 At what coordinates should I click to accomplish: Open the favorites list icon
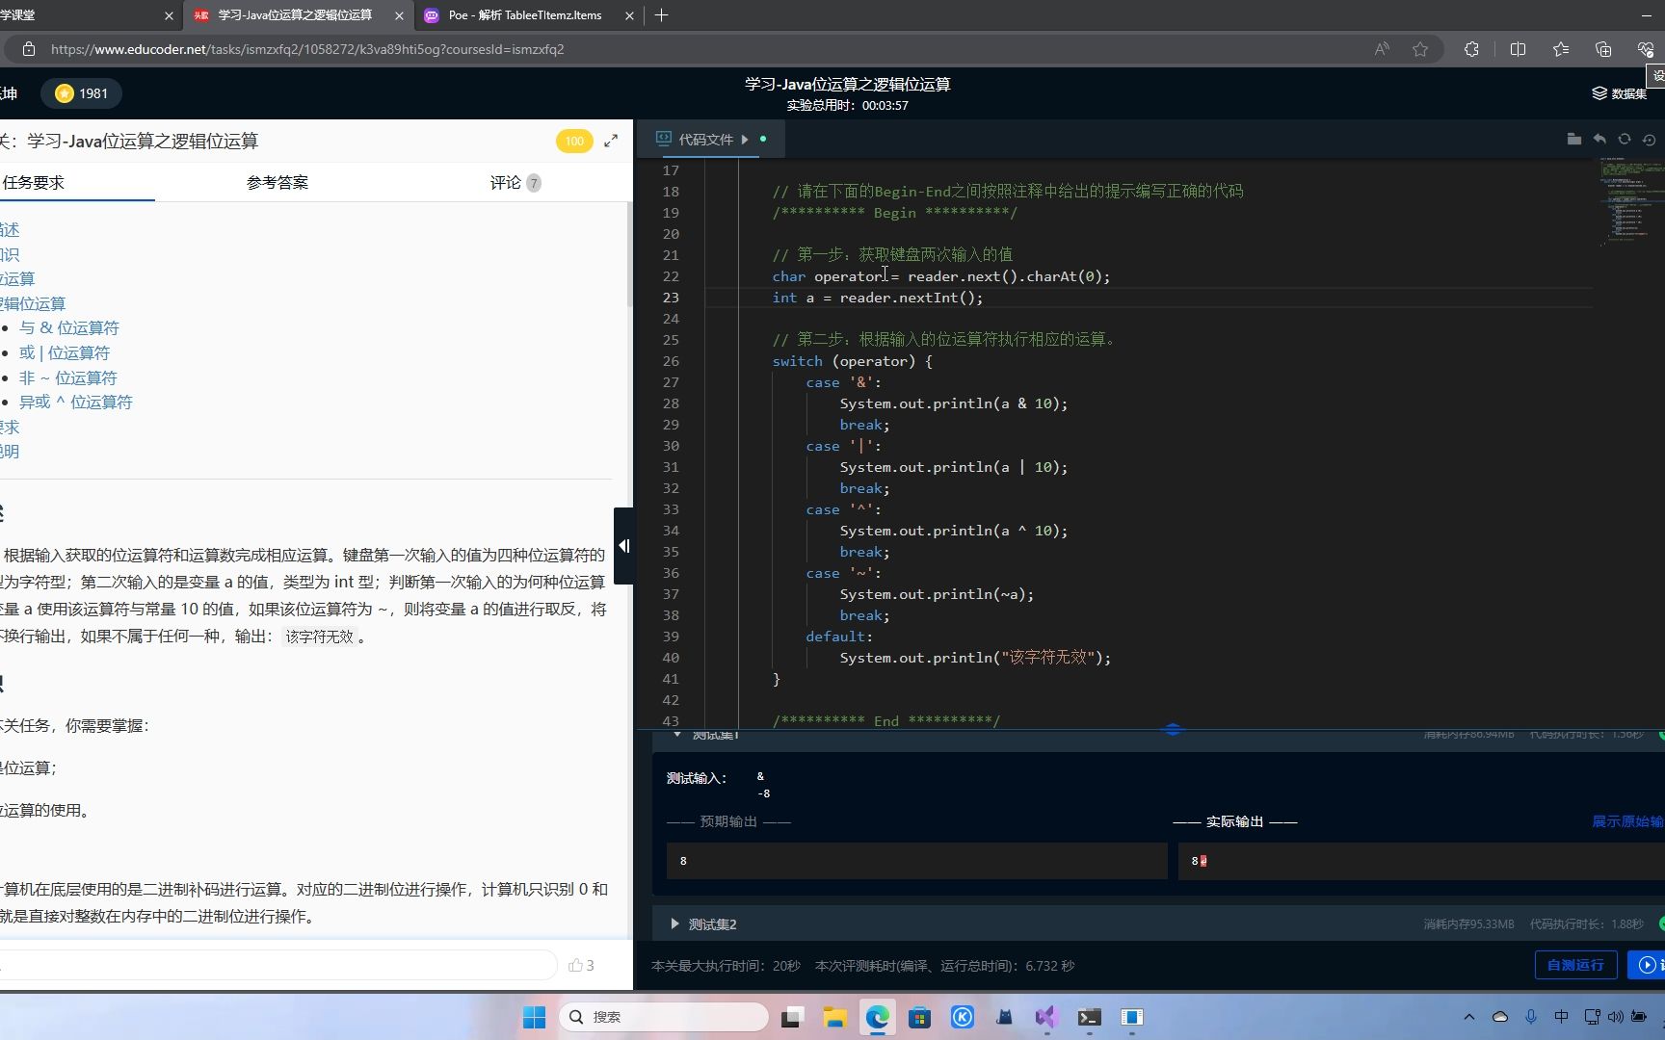(1561, 49)
